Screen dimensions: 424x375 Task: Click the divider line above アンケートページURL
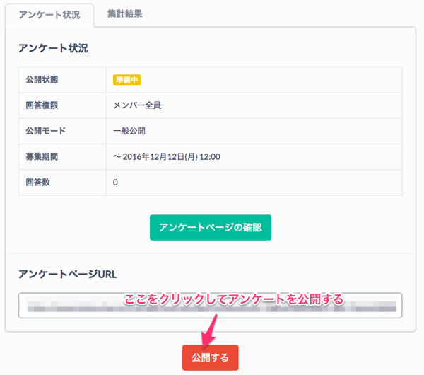click(x=210, y=253)
